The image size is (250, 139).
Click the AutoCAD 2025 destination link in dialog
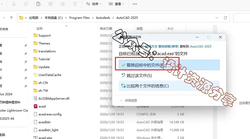(x=200, y=46)
